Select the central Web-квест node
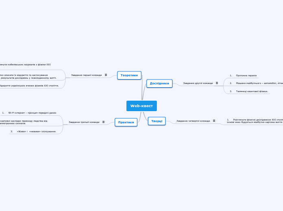 point(141,106)
